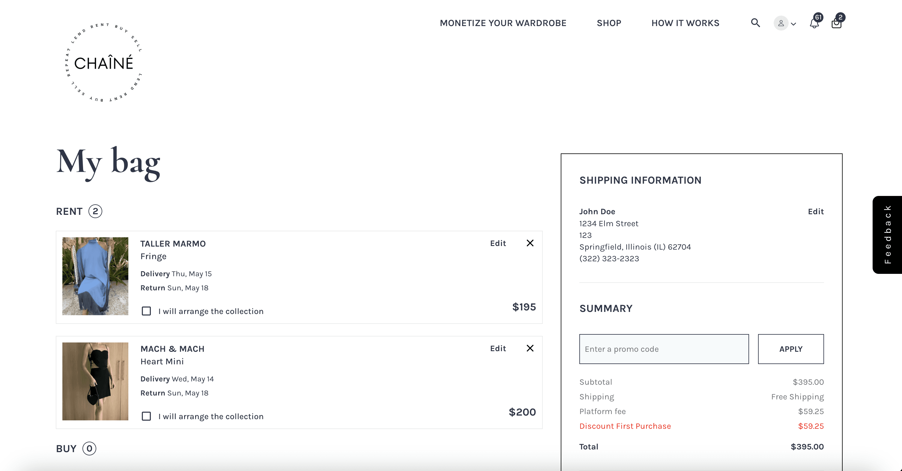Open the Feedback side tab
Screen dimensions: 902x471
pyautogui.click(x=887, y=234)
